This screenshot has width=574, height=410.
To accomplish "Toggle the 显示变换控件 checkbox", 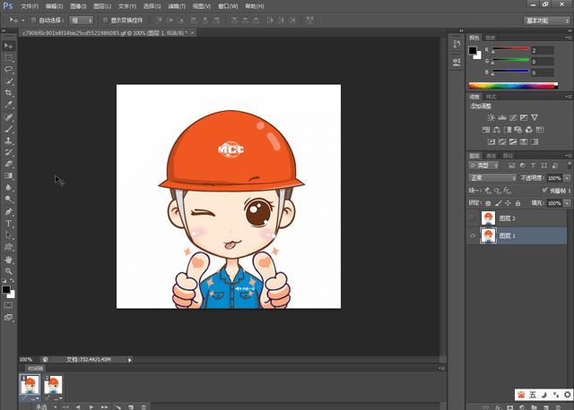I will click(104, 19).
